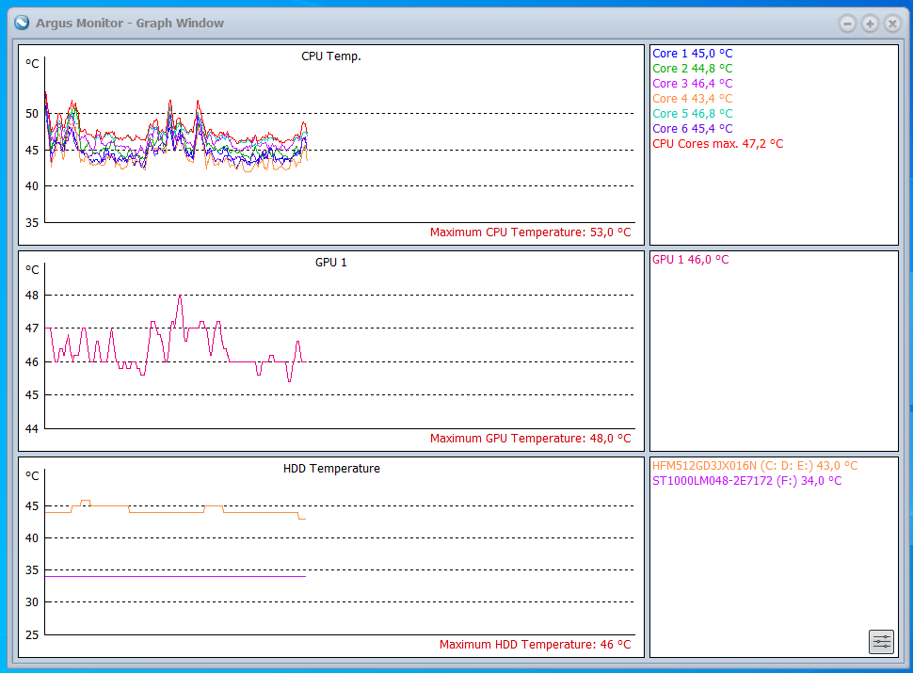Select the Core 5 temperature reading
This screenshot has width=913, height=673.
click(692, 114)
